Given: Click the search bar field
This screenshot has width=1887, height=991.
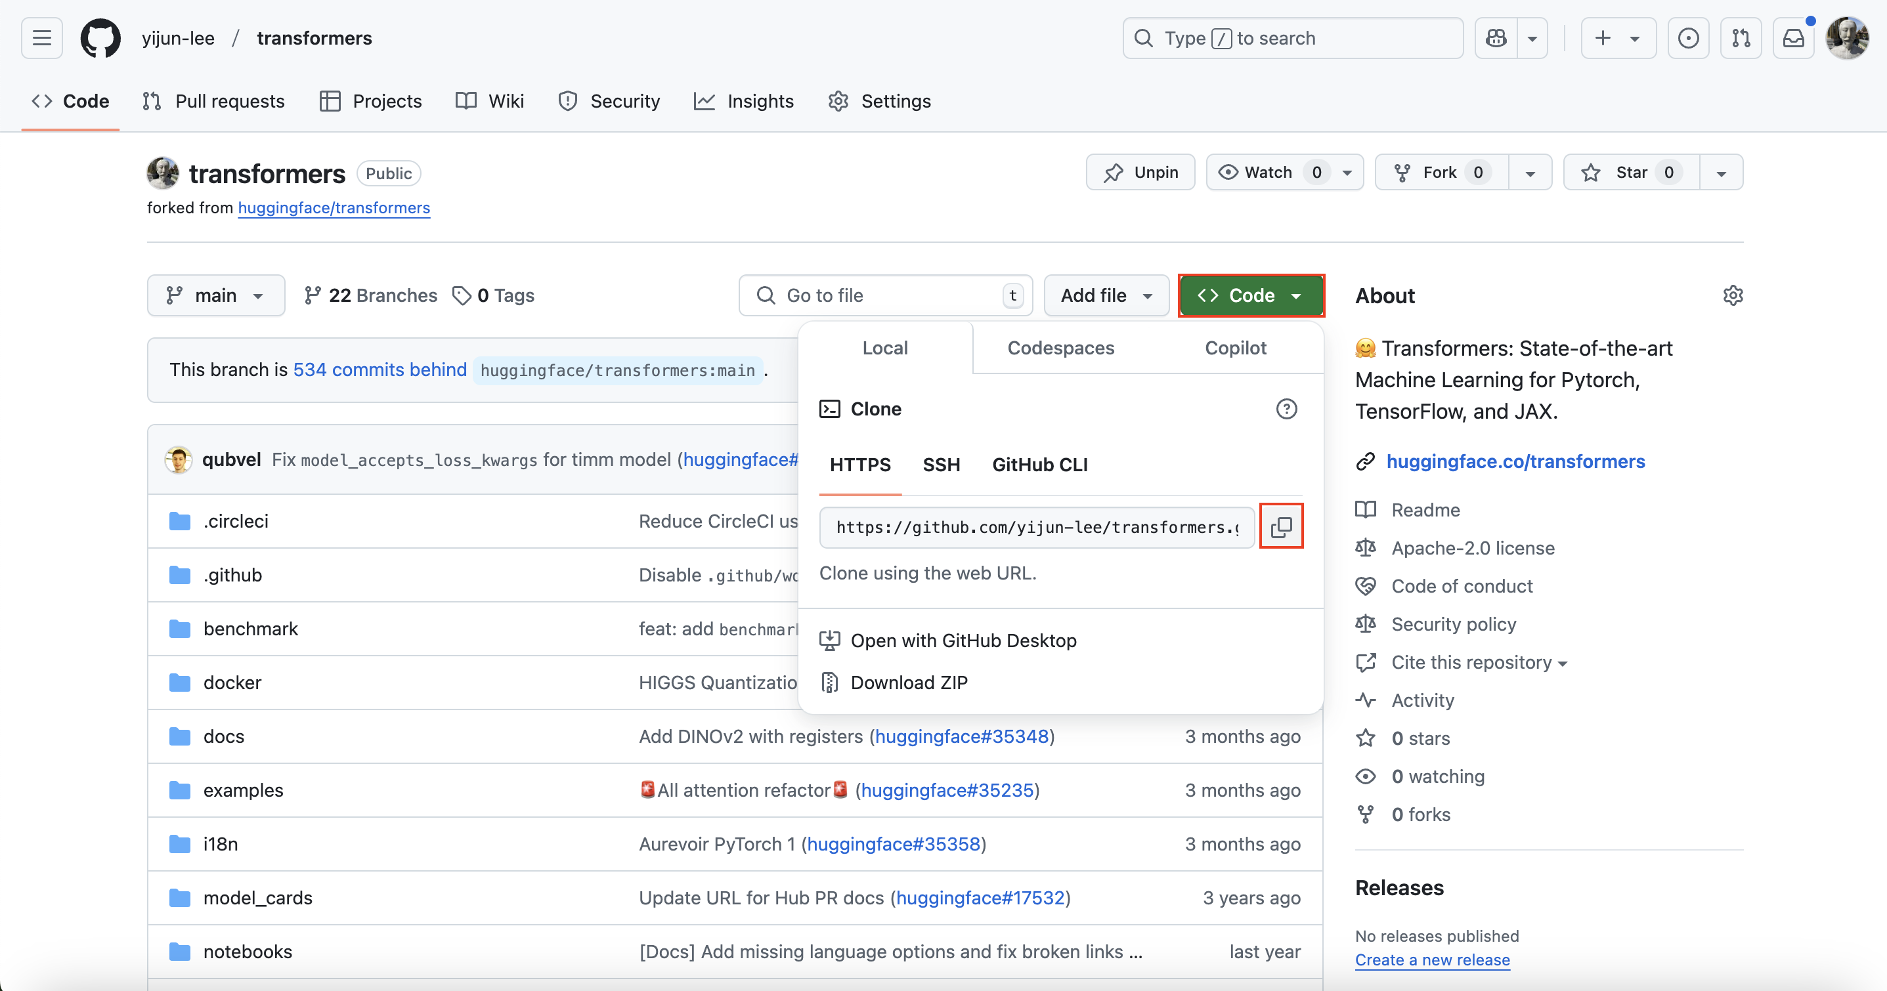Looking at the screenshot, I should [1293, 38].
